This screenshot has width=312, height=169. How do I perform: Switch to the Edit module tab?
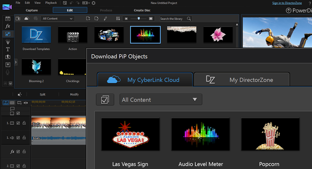[x=70, y=10]
